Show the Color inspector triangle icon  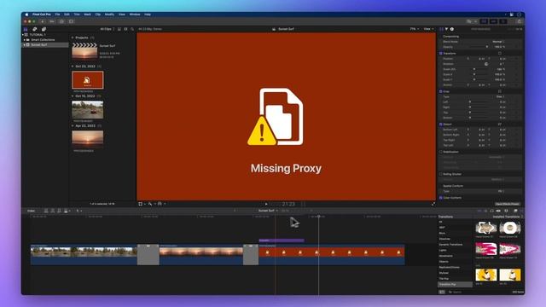coord(447,29)
